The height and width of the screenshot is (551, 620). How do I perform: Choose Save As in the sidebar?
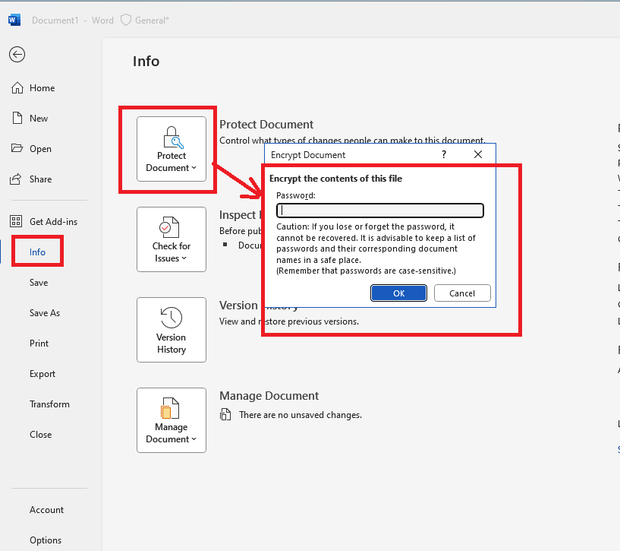pos(45,313)
